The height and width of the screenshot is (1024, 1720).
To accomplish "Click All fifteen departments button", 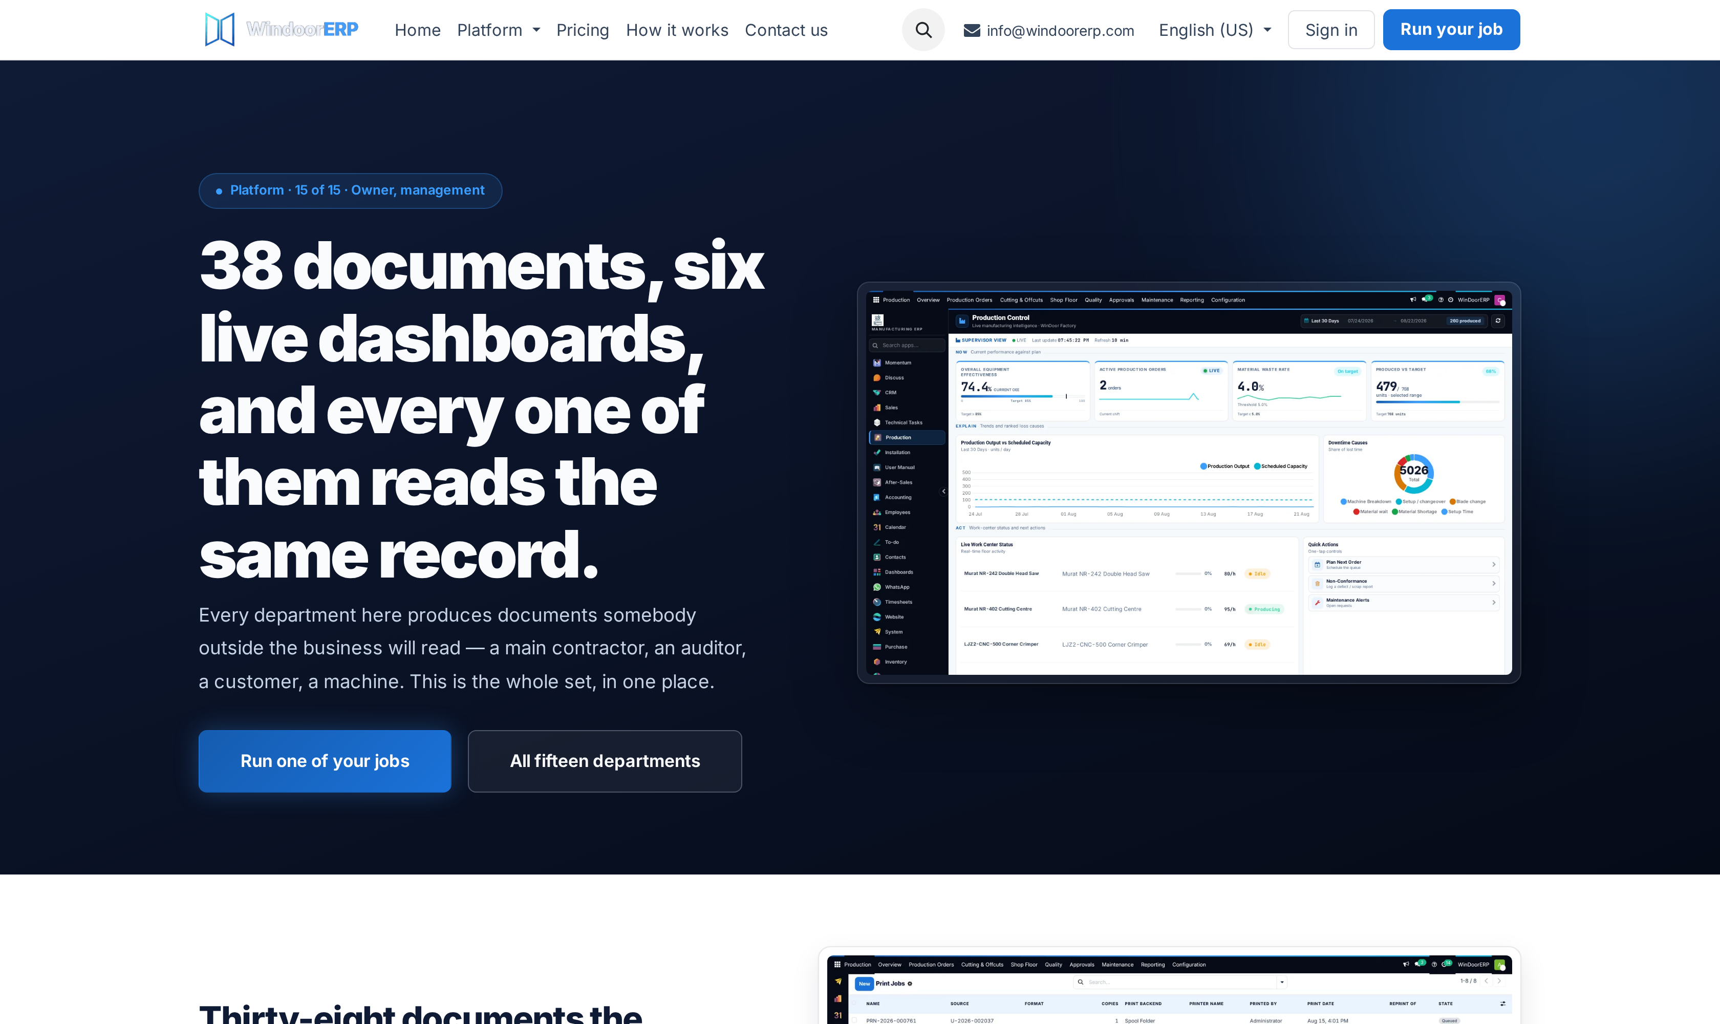I will 605,760.
